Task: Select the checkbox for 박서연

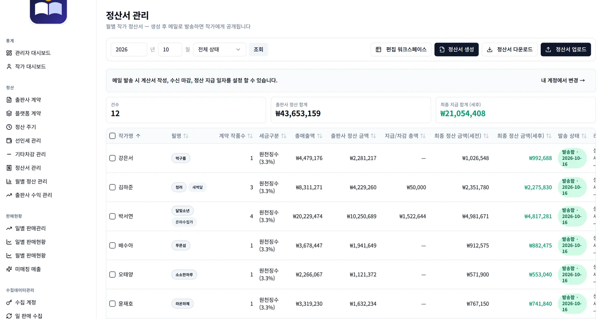Action: [112, 216]
